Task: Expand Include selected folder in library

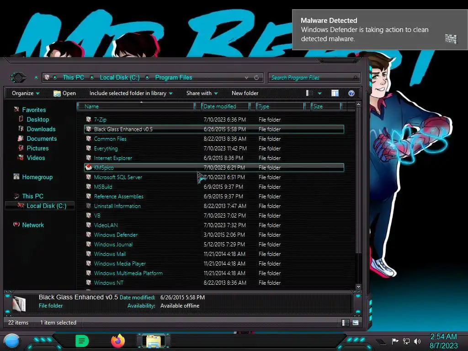Action: pos(131,93)
